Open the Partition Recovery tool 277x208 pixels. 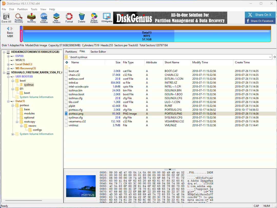click(19, 18)
